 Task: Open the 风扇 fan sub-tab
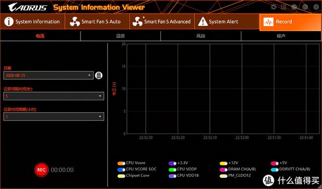pos(201,36)
